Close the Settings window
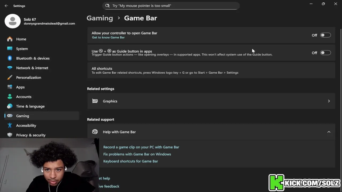 [x=336, y=4]
